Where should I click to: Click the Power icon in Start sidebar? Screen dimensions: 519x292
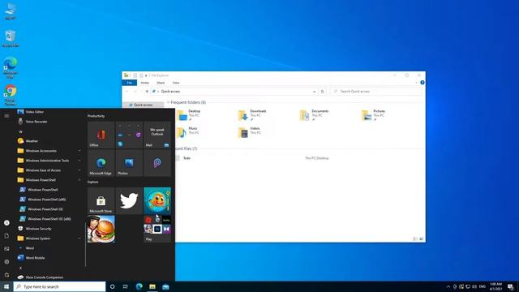pyautogui.click(x=6, y=275)
